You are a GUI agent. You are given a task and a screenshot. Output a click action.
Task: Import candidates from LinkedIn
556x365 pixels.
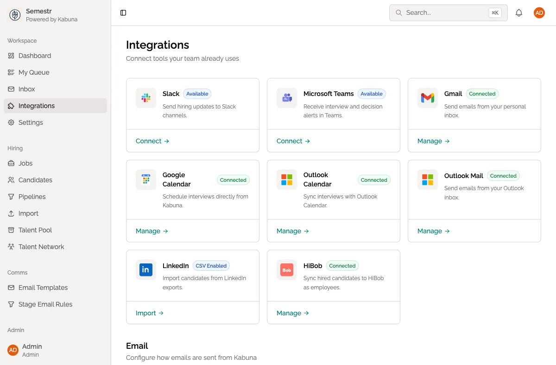[146, 313]
